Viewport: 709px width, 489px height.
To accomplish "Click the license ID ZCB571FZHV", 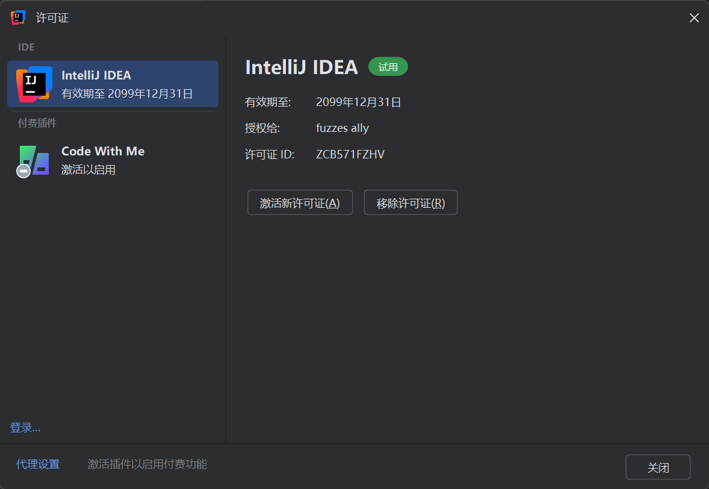I will pos(350,154).
